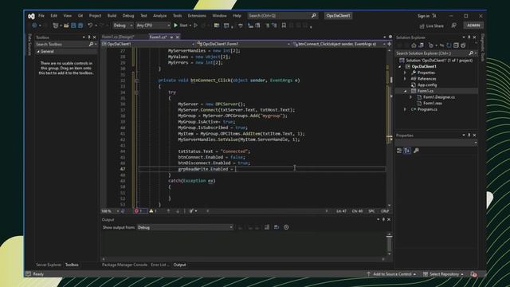
Task: Switch to the Package Manager Console tab
Action: click(x=124, y=265)
